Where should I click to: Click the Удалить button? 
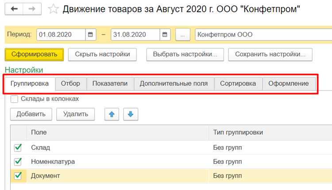pyautogui.click(x=76, y=114)
